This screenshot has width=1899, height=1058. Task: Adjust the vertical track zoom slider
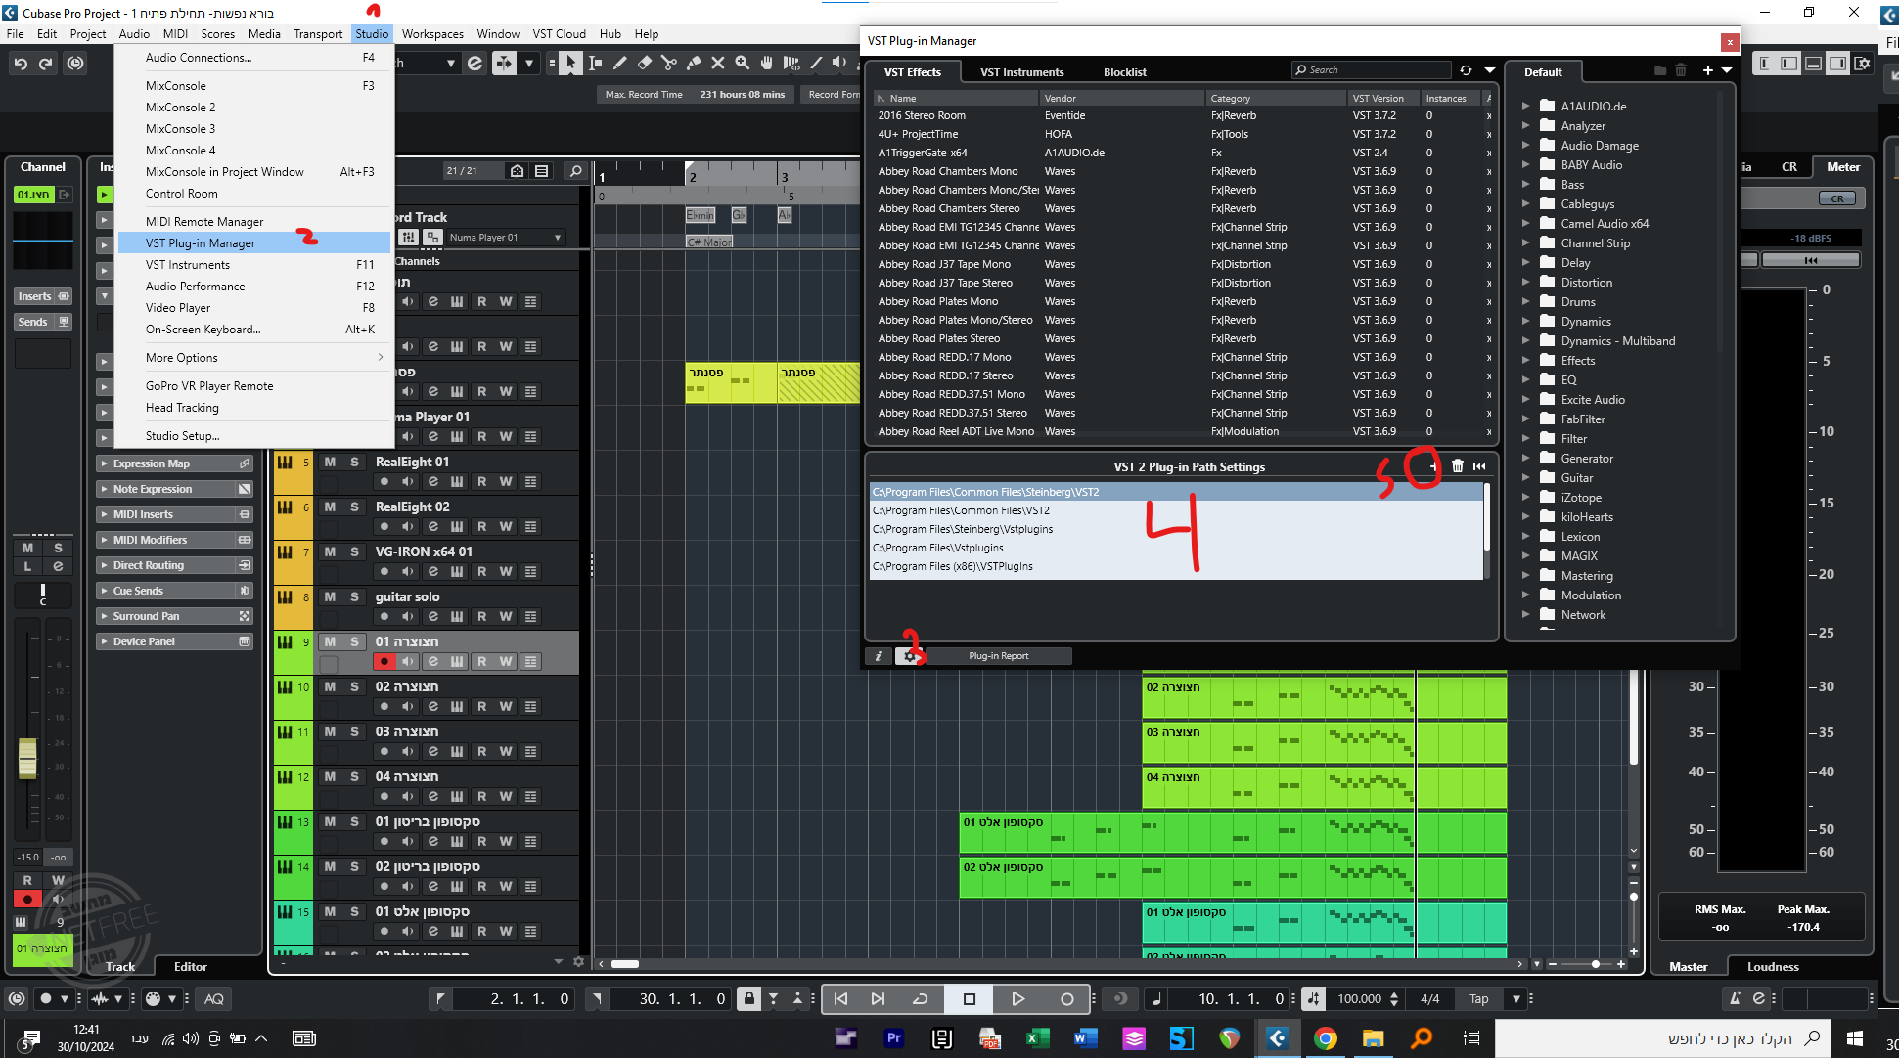click(x=1633, y=896)
